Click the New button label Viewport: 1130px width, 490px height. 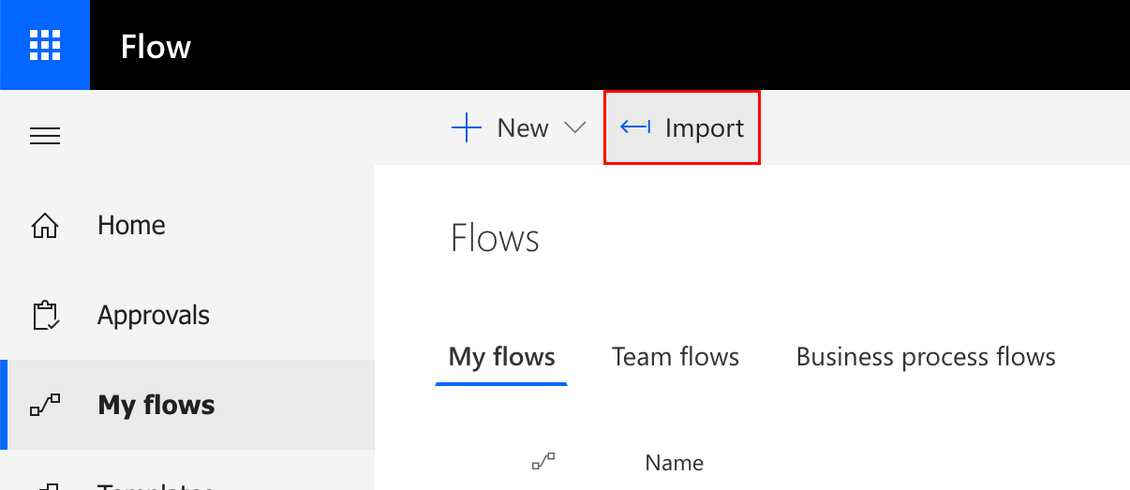tap(523, 128)
